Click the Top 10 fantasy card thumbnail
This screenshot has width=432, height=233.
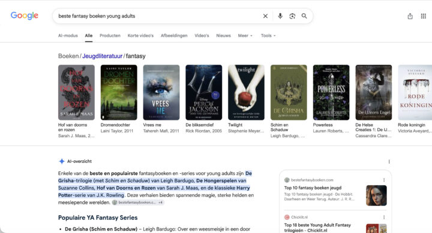376,195
